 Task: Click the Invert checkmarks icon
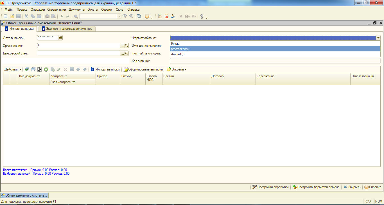click(40, 69)
